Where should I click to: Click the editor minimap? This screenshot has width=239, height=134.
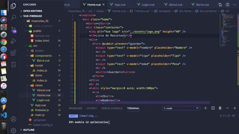(x=228, y=31)
